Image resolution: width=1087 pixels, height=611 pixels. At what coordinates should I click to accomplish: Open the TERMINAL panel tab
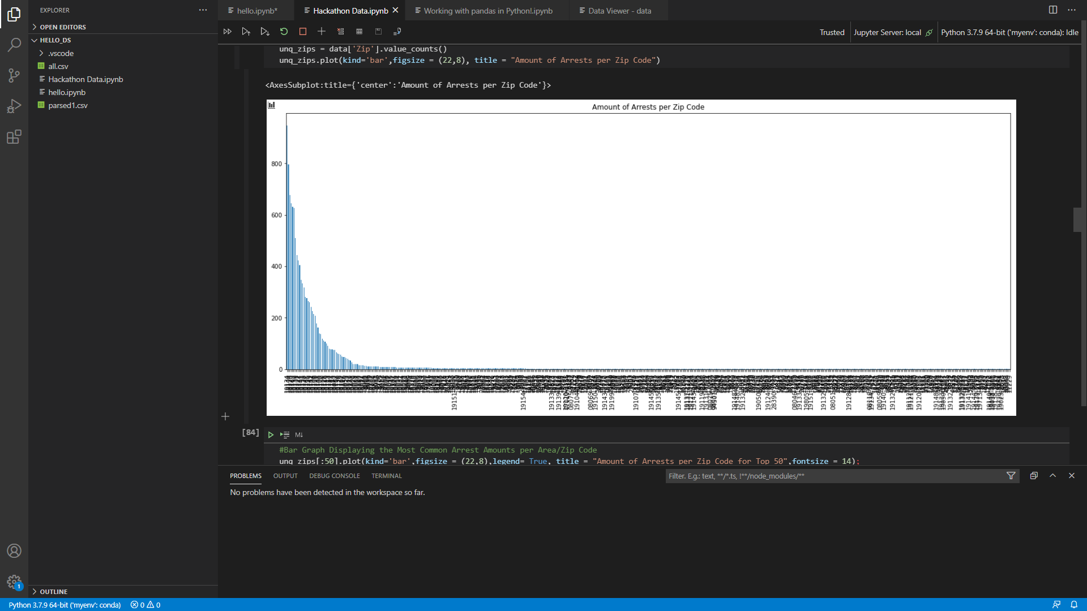(386, 476)
